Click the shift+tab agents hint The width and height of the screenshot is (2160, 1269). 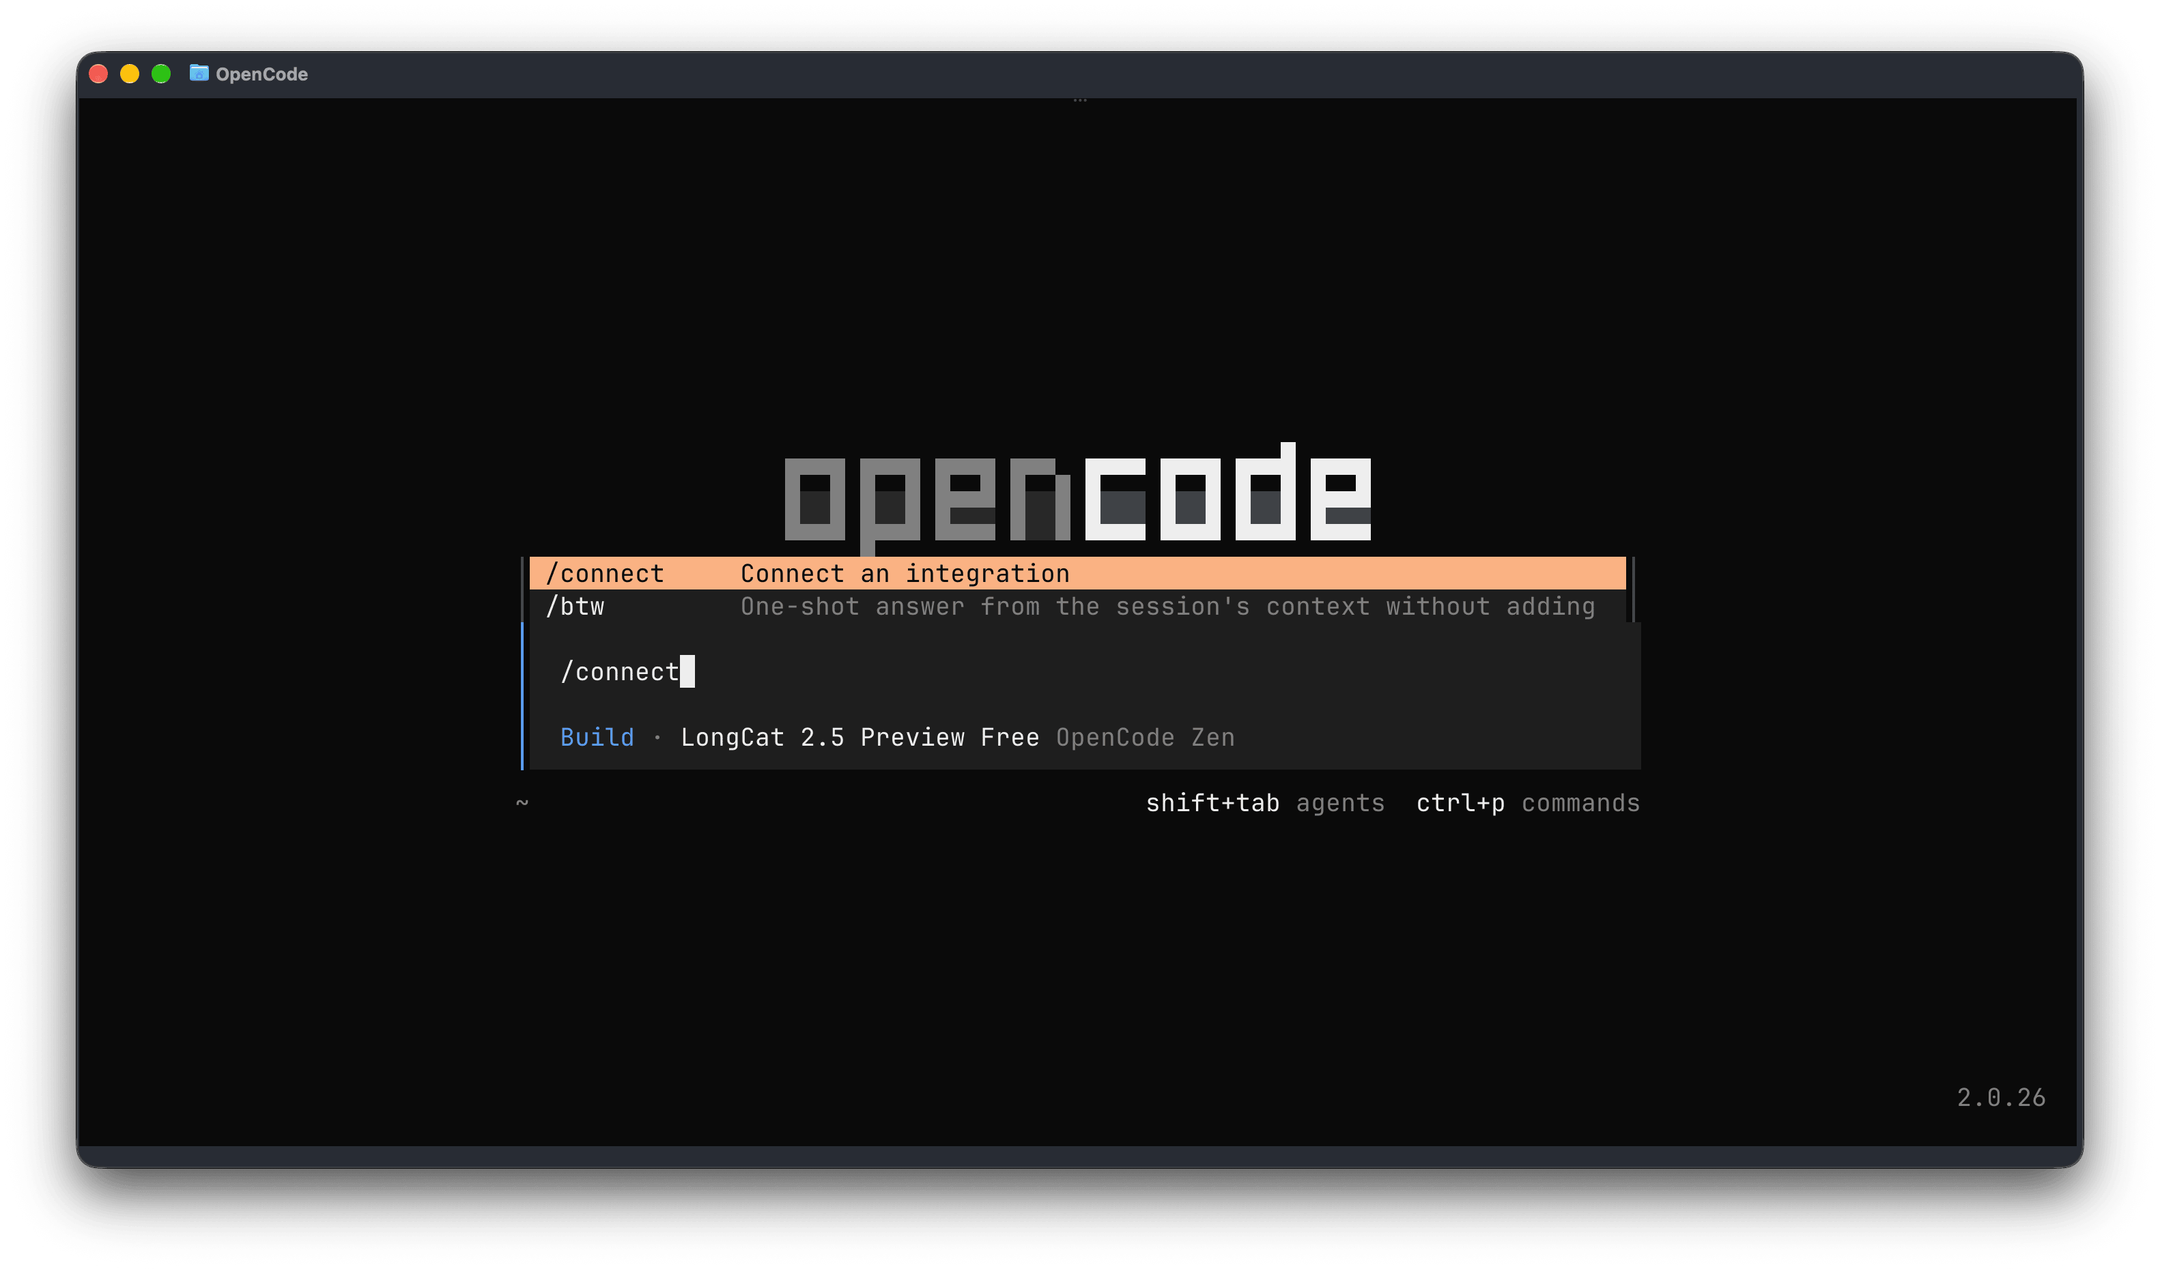point(1264,803)
